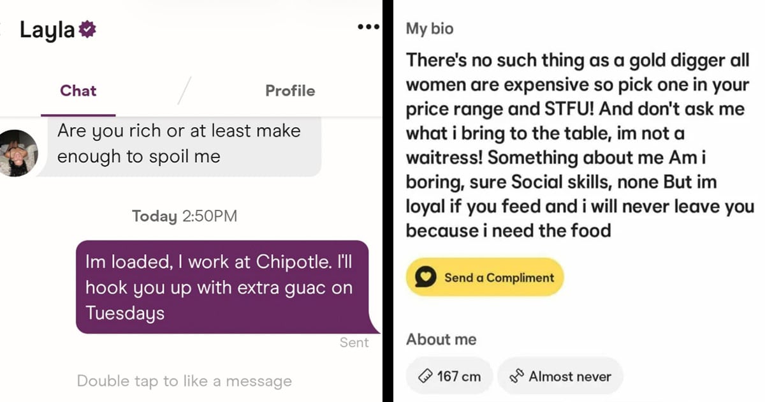The height and width of the screenshot is (402, 765).
Task: Click the My bio heading
Action: pyautogui.click(x=430, y=29)
